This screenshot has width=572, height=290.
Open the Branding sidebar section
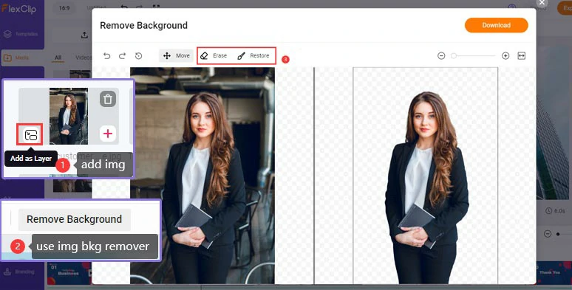pos(20,272)
